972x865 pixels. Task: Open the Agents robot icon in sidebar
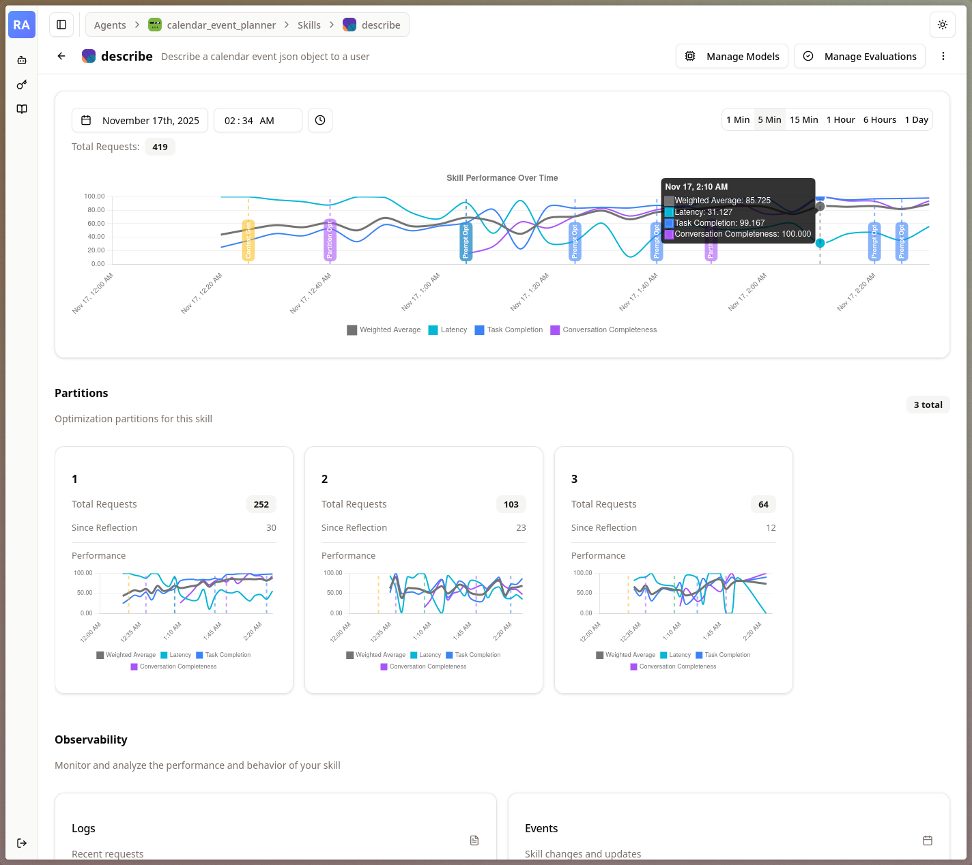(22, 60)
